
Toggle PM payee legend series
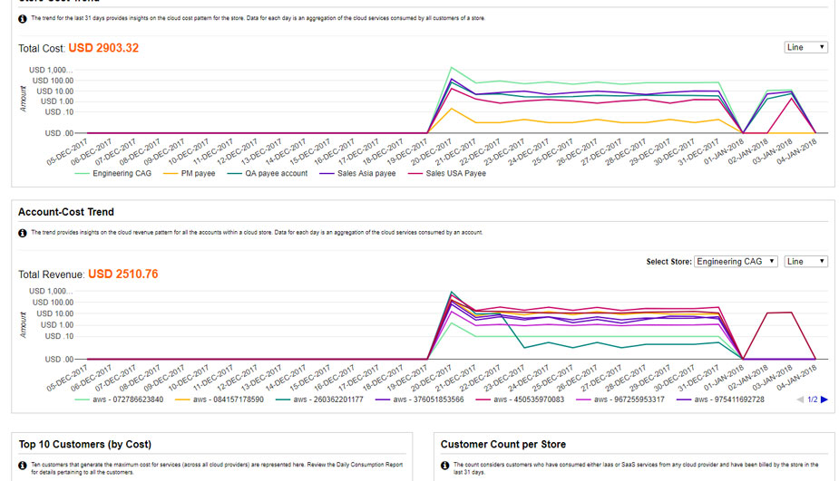coord(190,173)
